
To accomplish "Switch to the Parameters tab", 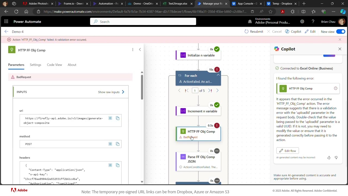I will (16, 65).
